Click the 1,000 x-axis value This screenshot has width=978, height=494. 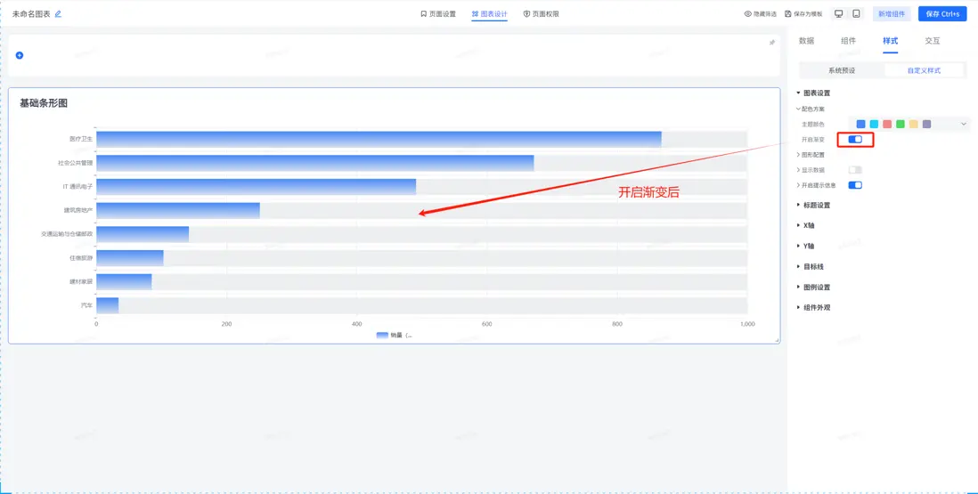click(x=747, y=324)
